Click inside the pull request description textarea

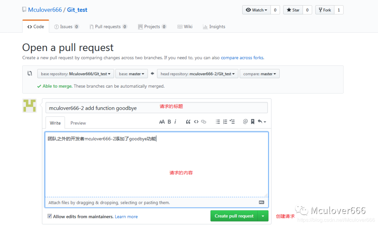tap(156, 165)
